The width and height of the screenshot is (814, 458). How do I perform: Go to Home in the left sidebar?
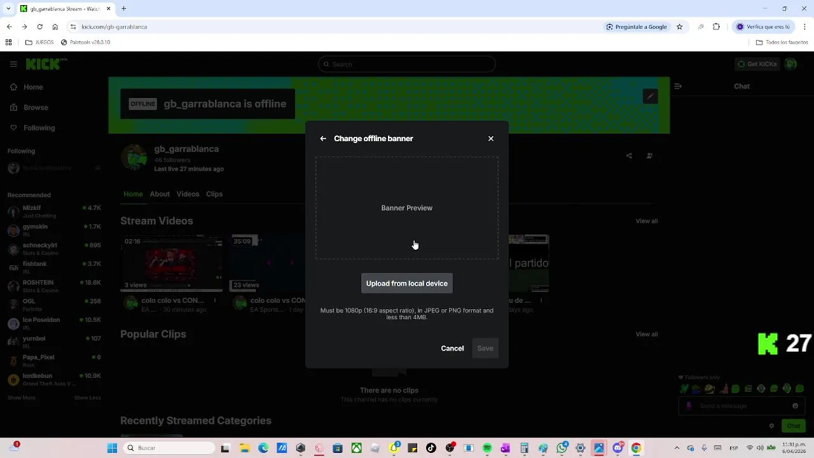pyautogui.click(x=25, y=87)
